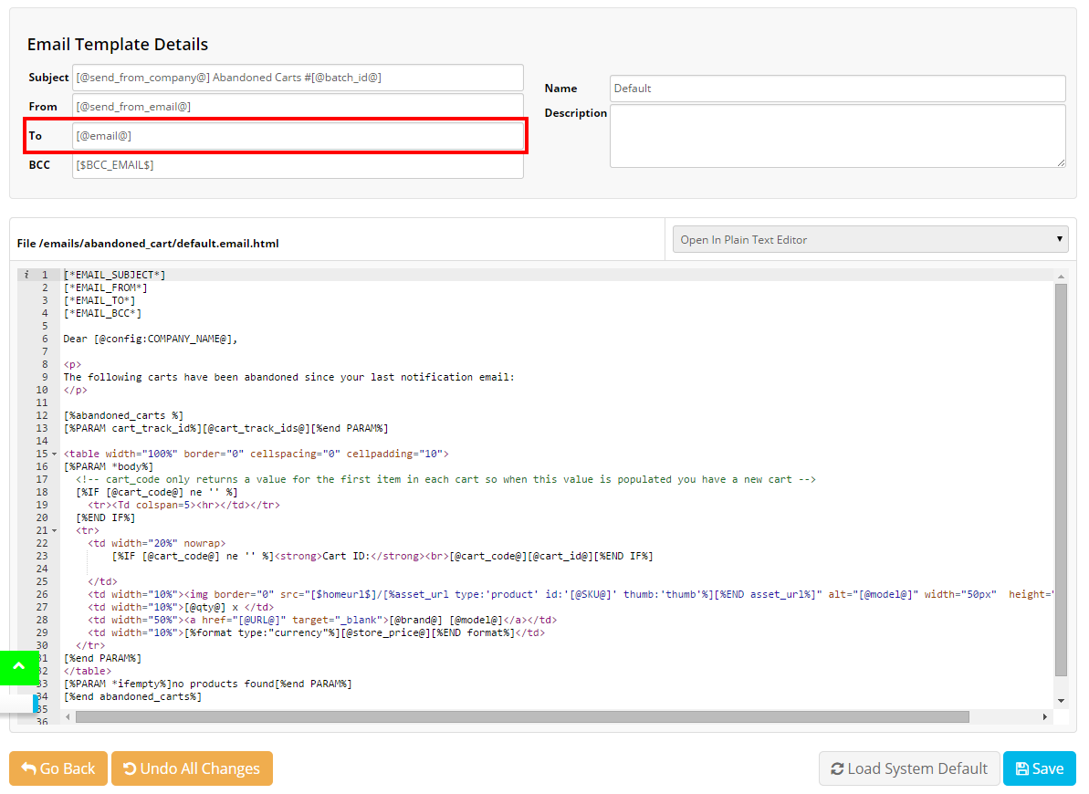This screenshot has width=1089, height=794.
Task: Click the info icon on line 1
Action: pos(26,275)
